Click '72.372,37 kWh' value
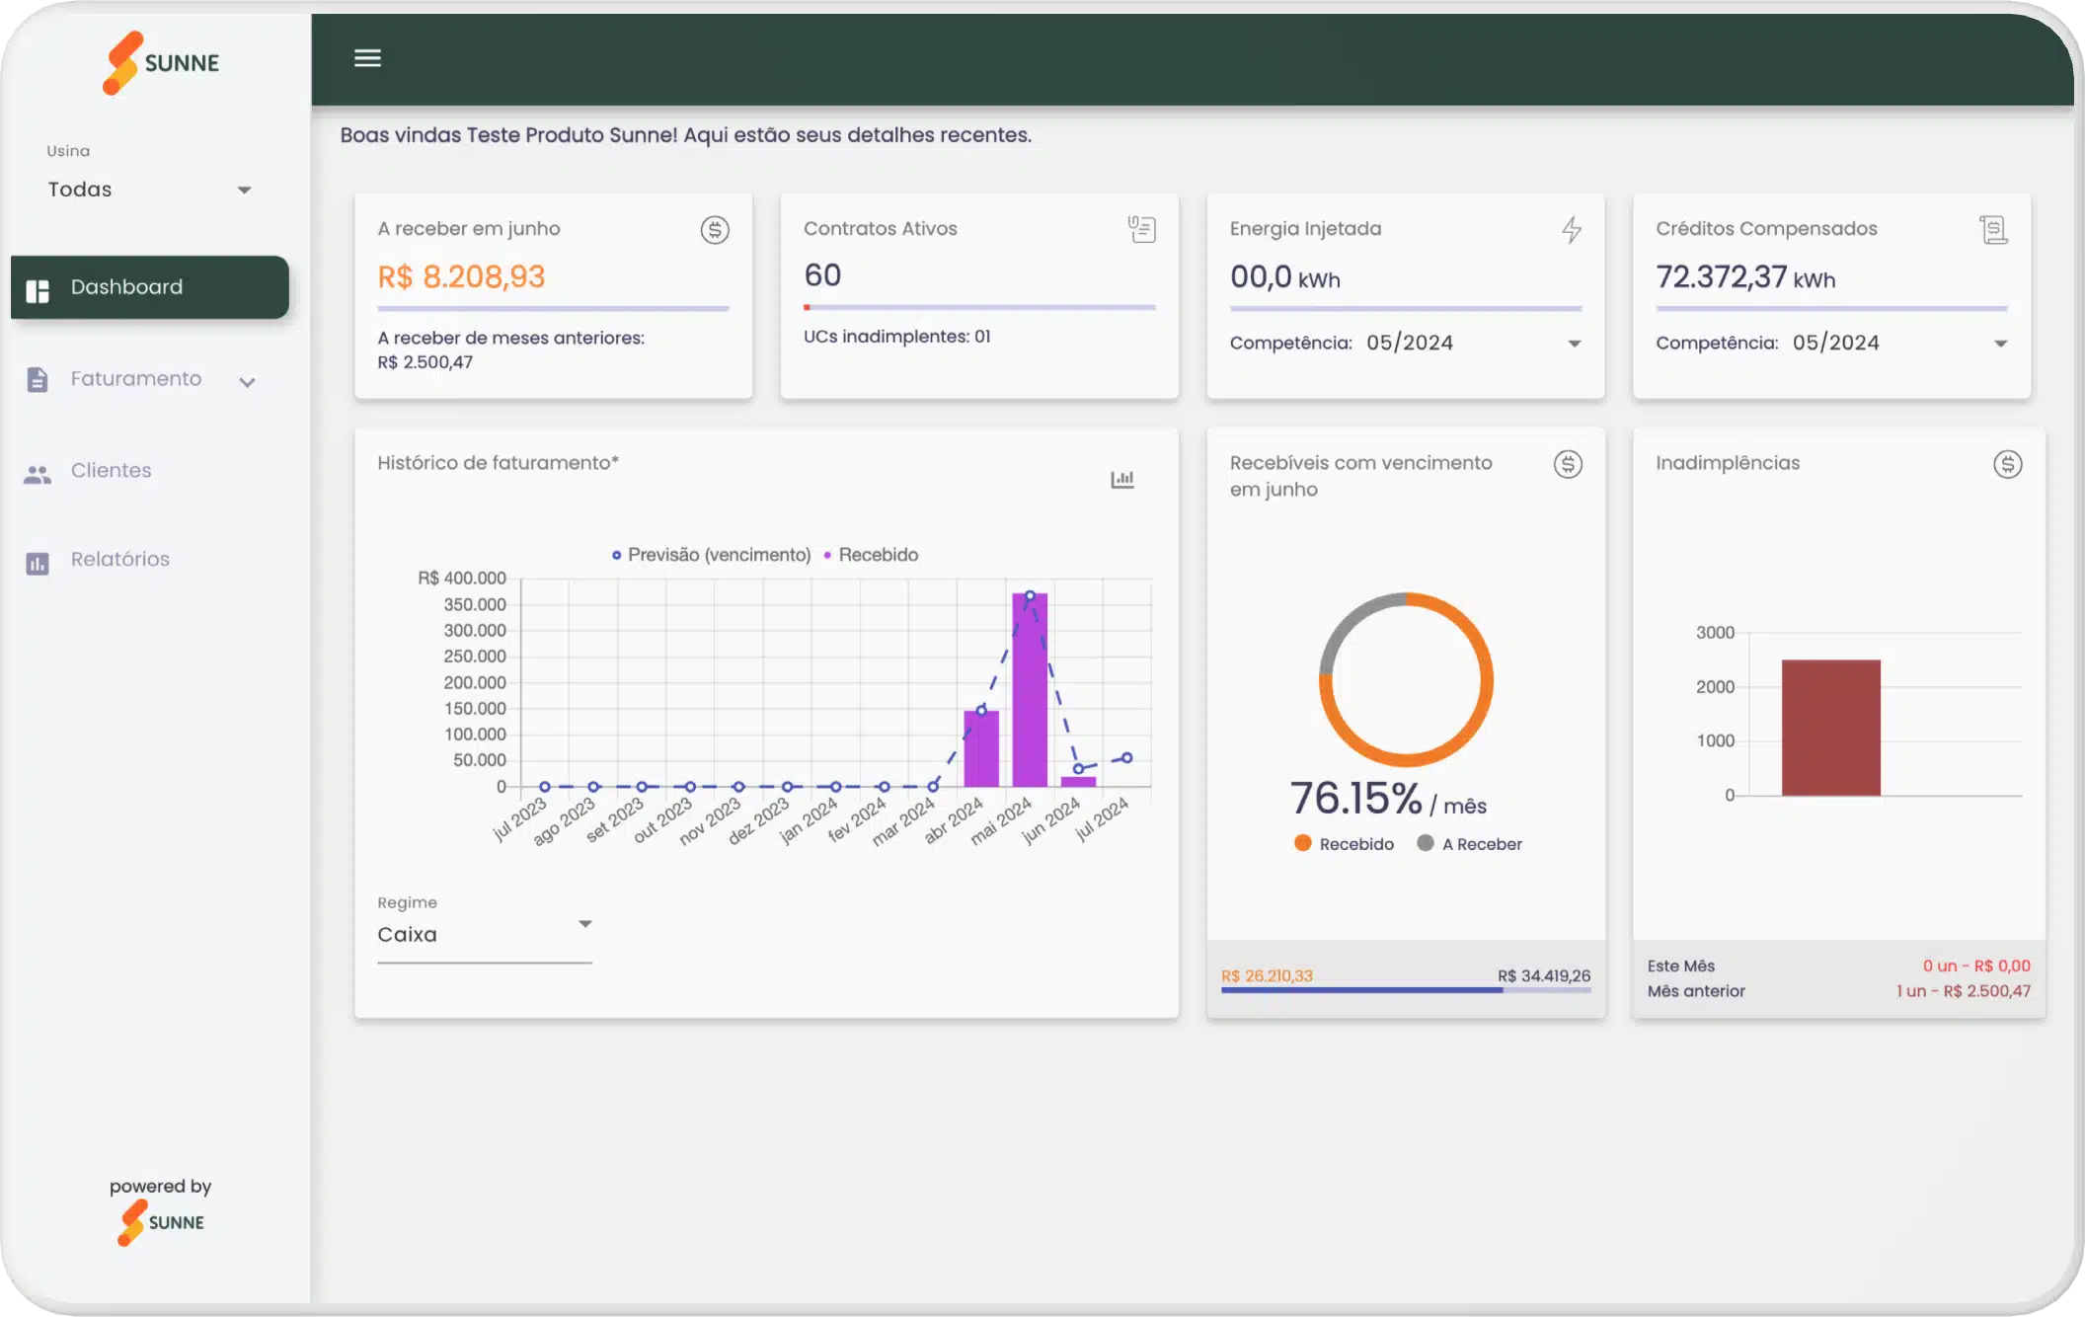 [1745, 277]
